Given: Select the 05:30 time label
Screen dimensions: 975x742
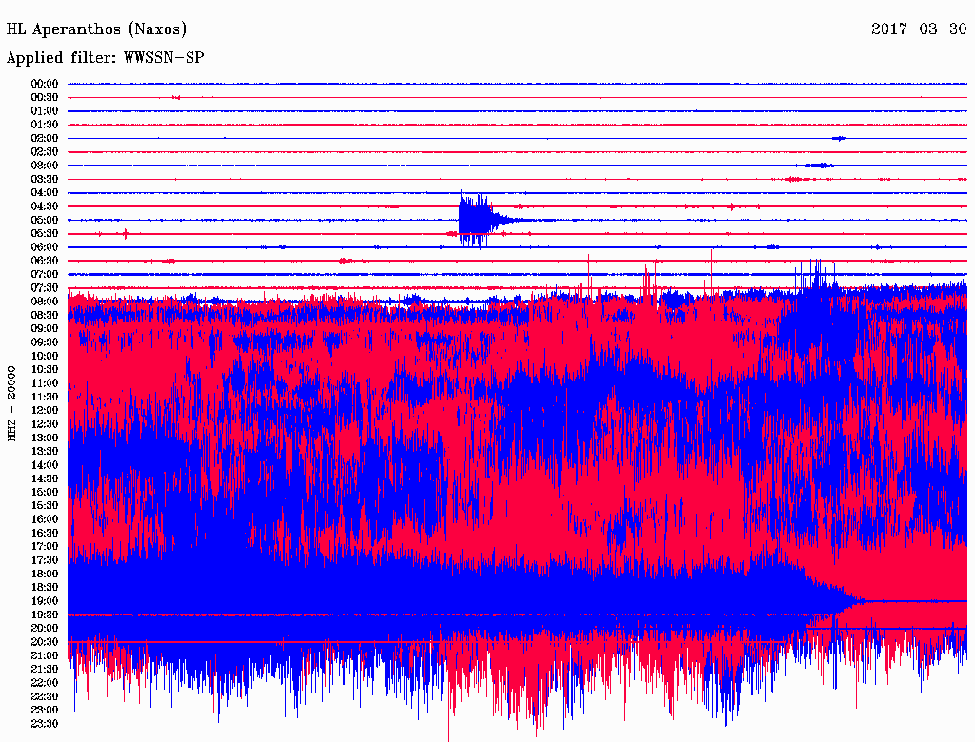Looking at the screenshot, I should [45, 234].
